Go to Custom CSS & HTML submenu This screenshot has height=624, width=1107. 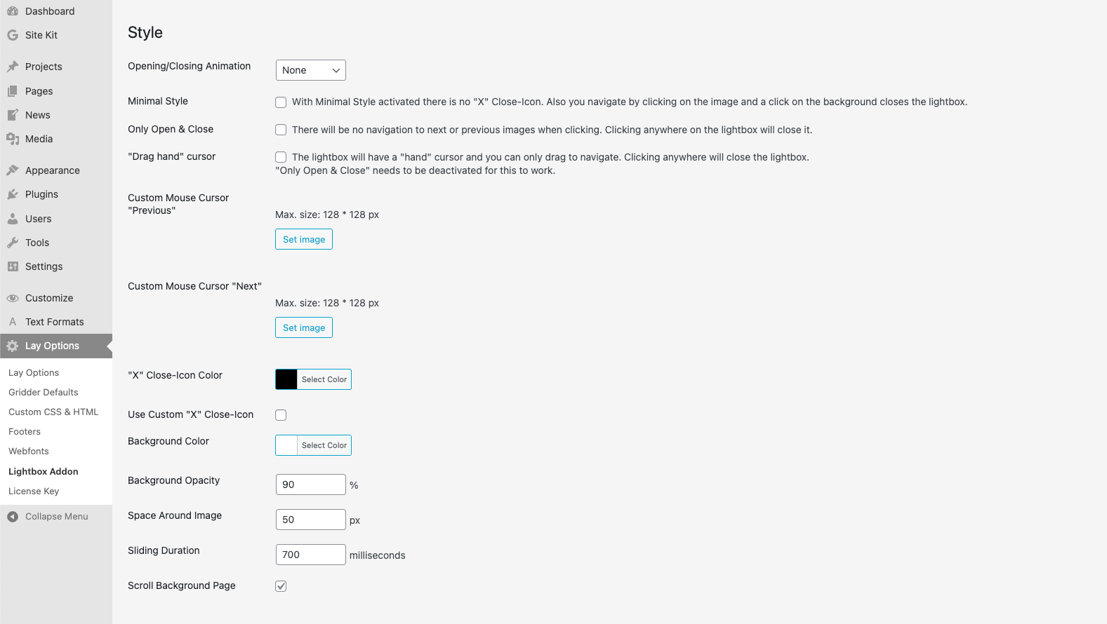pyautogui.click(x=53, y=412)
